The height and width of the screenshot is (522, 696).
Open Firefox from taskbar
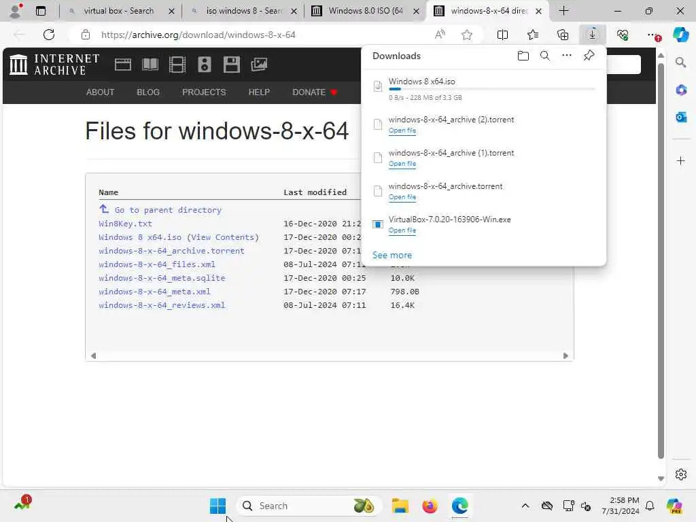430,506
